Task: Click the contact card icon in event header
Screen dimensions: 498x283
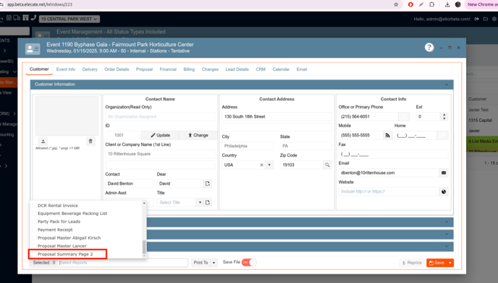Action: point(33,49)
